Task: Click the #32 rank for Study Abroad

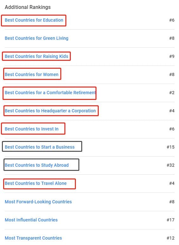Action: click(x=170, y=165)
